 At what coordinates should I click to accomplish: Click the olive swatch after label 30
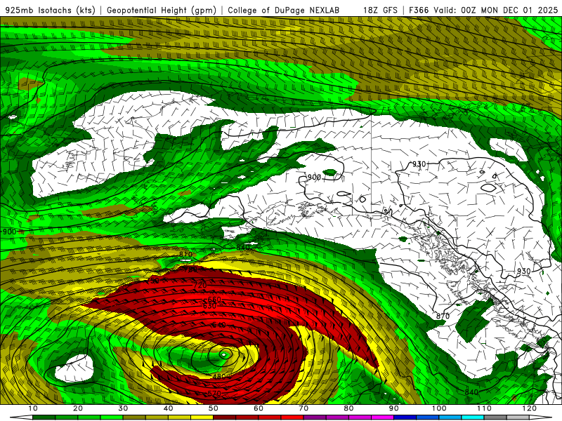pyautogui.click(x=134, y=417)
